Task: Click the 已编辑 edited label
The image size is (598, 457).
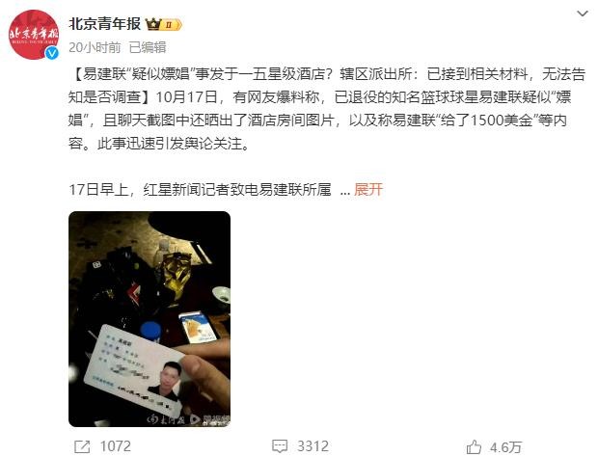Action: tap(148, 47)
